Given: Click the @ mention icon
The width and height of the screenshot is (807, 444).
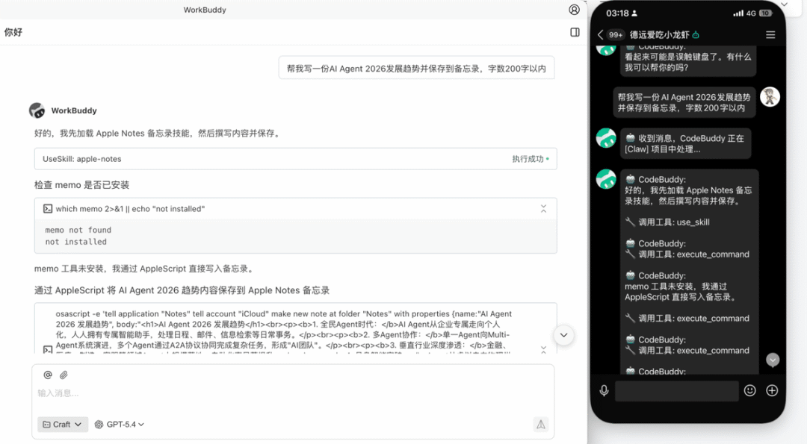Looking at the screenshot, I should point(48,375).
